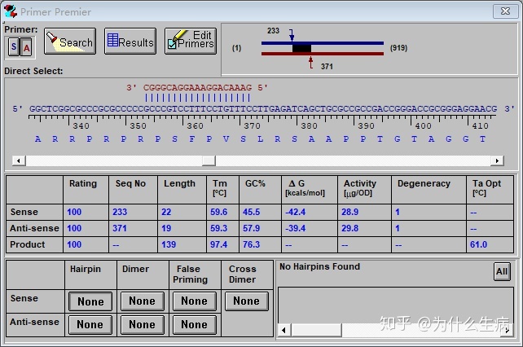Click the Sense False Priming None button
This screenshot has height=347, width=523.
pyautogui.click(x=195, y=301)
